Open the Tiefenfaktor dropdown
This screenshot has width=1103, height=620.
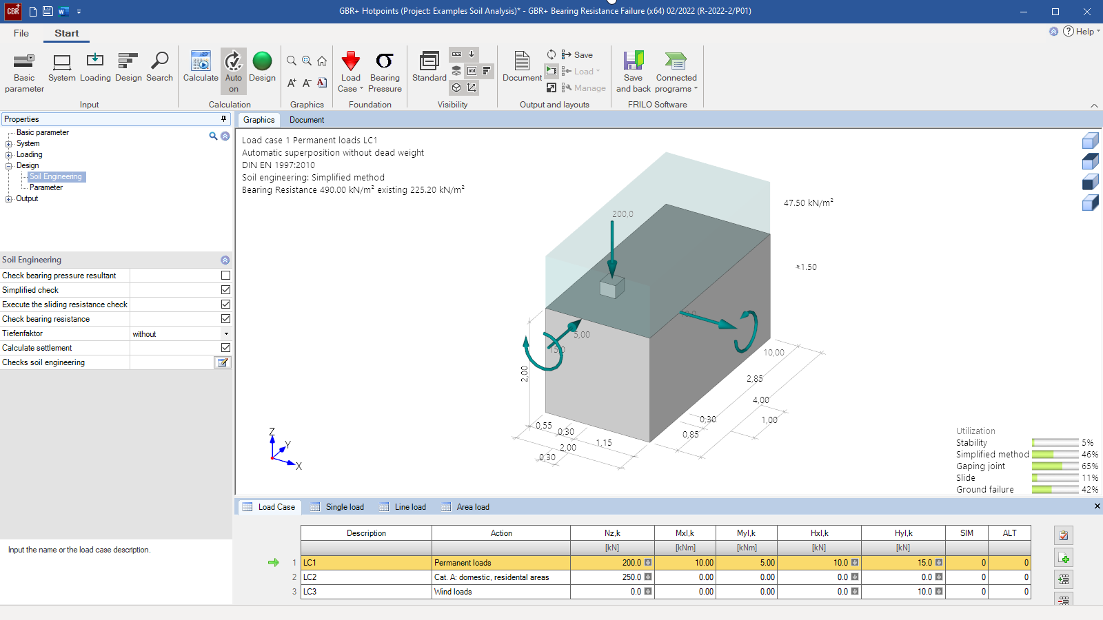click(x=226, y=333)
